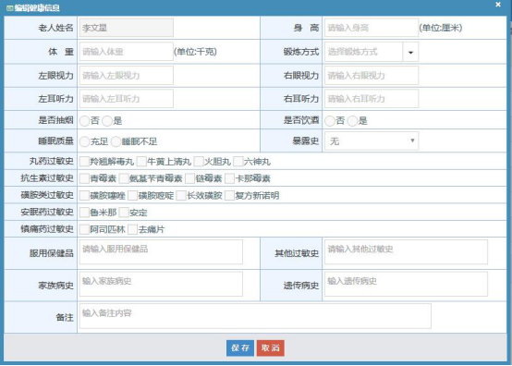
Task: Select 否 for 是否抽烟
Action: (85, 121)
